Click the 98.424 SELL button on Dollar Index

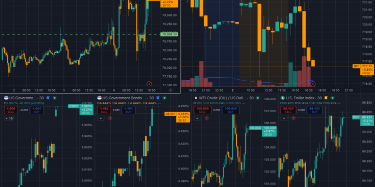click(288, 110)
